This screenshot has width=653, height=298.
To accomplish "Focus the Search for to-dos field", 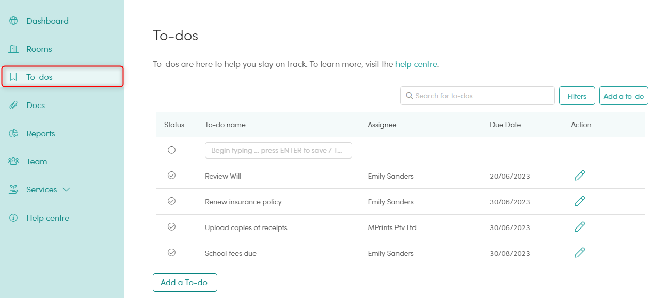I will (477, 96).
